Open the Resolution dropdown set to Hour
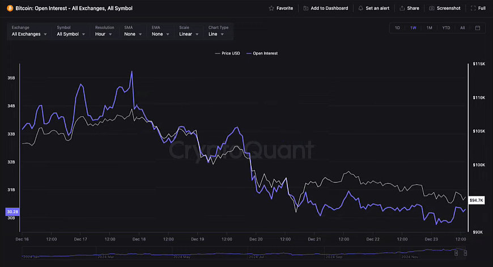Image resolution: width=493 pixels, height=267 pixels. [x=104, y=34]
